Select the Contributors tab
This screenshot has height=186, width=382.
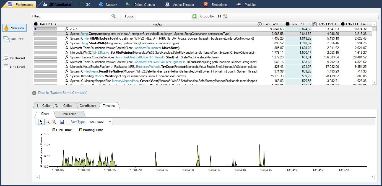pyautogui.click(x=88, y=105)
